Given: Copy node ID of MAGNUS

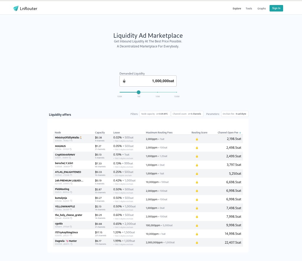Looking at the screenshot, I should point(70,149).
